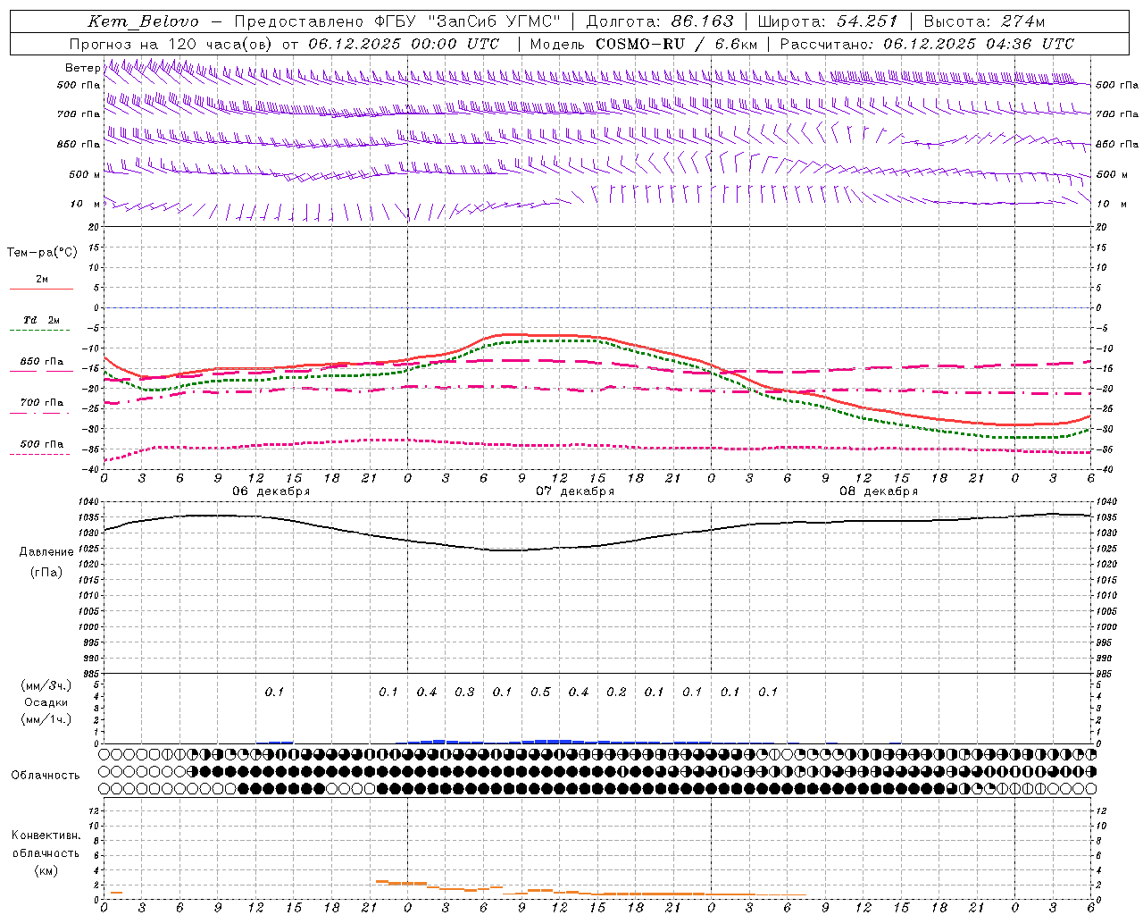Click the Тем-ра(°C) axis title
Screen dimensions: 1143x915
tap(42, 253)
